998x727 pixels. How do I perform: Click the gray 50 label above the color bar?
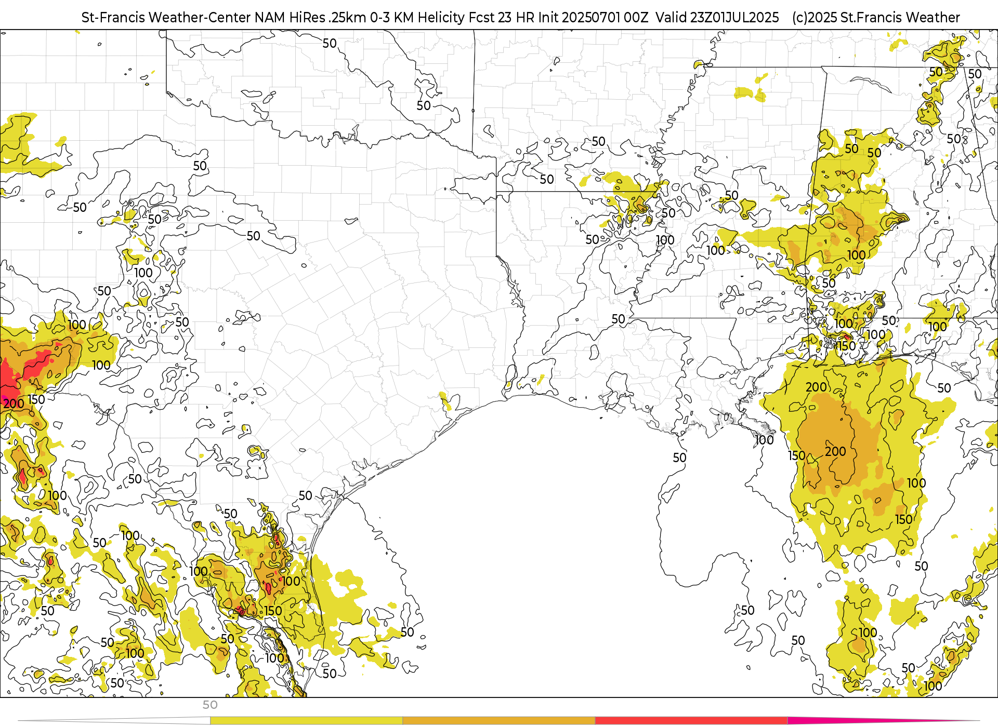coord(210,705)
